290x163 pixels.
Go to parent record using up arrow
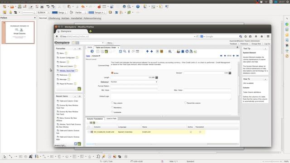pyautogui.click(x=147, y=51)
